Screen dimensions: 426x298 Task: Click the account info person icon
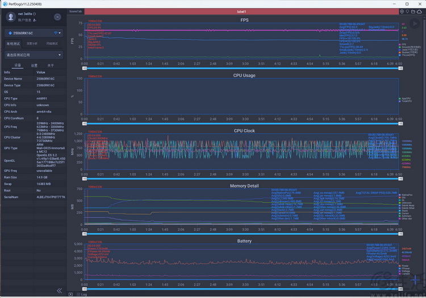35,20
